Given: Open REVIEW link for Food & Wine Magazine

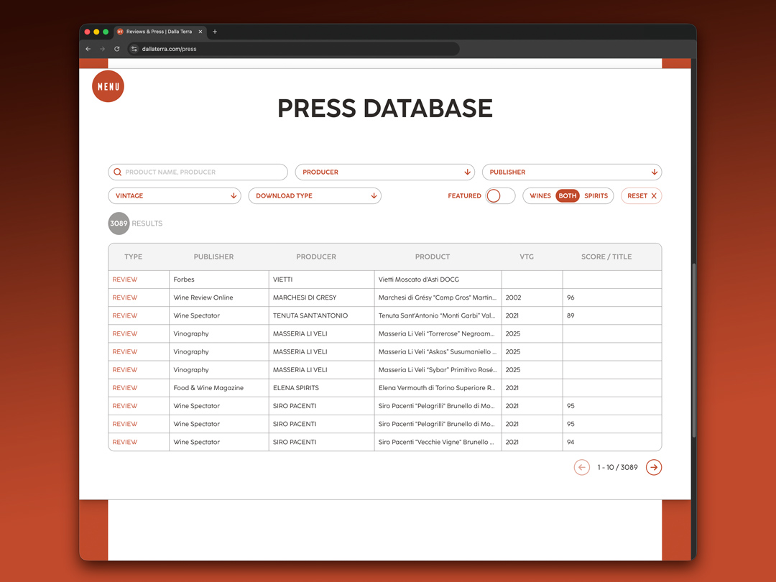Looking at the screenshot, I should point(125,388).
